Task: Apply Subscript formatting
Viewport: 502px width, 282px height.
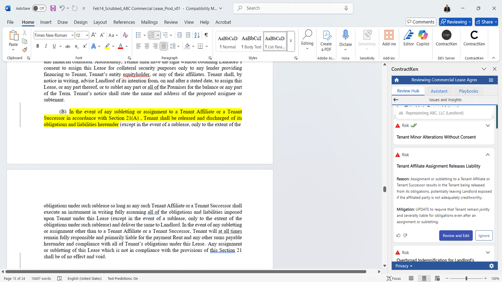Action: (x=76, y=46)
